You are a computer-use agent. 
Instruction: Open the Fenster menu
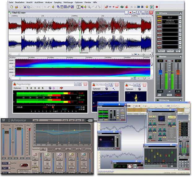pyautogui.click(x=88, y=2)
